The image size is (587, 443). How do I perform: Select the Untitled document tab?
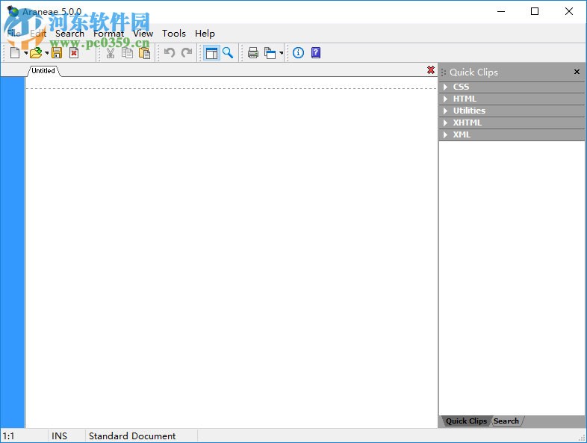[43, 71]
